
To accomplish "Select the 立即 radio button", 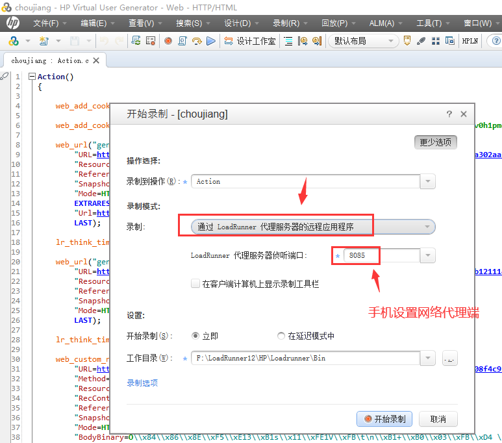I will pyautogui.click(x=195, y=336).
